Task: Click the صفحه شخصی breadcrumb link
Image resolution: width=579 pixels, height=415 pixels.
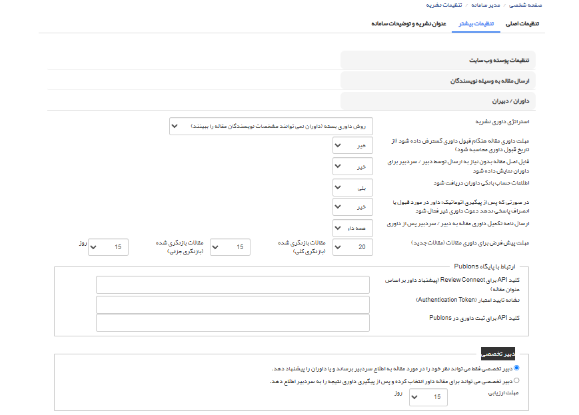Action: coord(526,5)
